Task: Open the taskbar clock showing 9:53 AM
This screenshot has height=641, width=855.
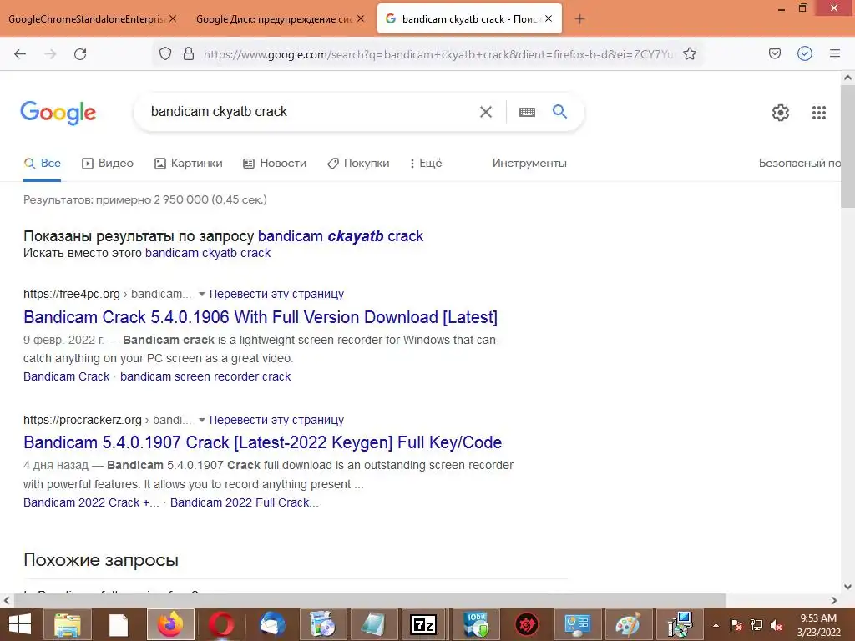Action: (x=818, y=625)
